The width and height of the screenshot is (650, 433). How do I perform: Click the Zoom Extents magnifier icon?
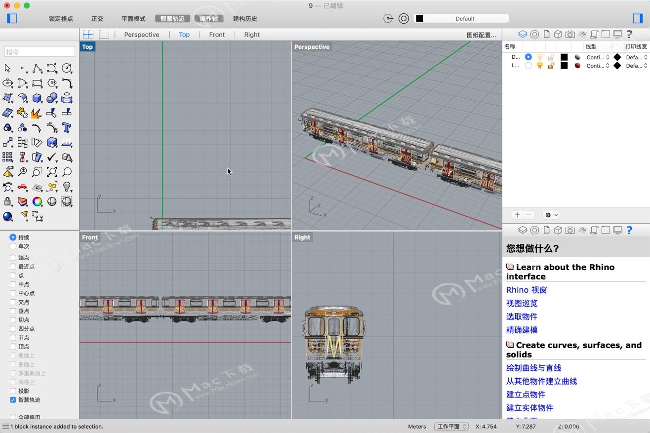tap(52, 172)
